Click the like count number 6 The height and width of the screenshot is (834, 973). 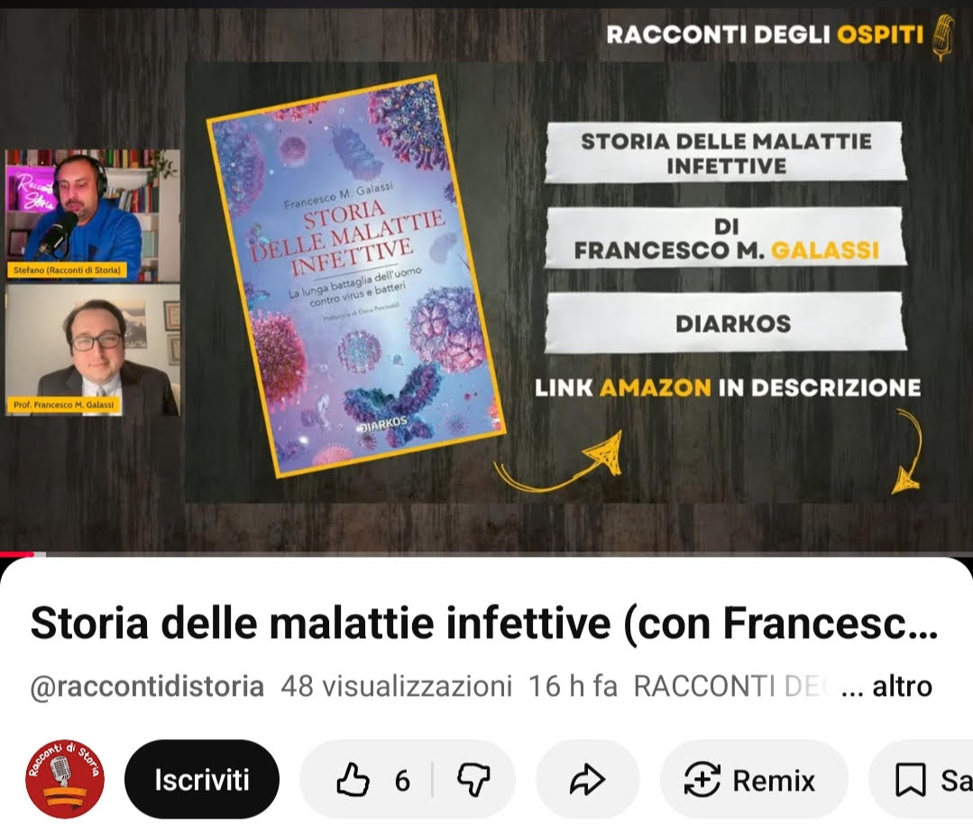click(x=402, y=781)
